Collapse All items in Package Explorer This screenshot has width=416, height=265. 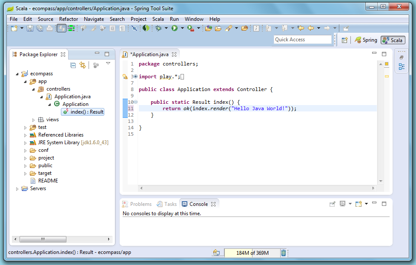coord(73,65)
